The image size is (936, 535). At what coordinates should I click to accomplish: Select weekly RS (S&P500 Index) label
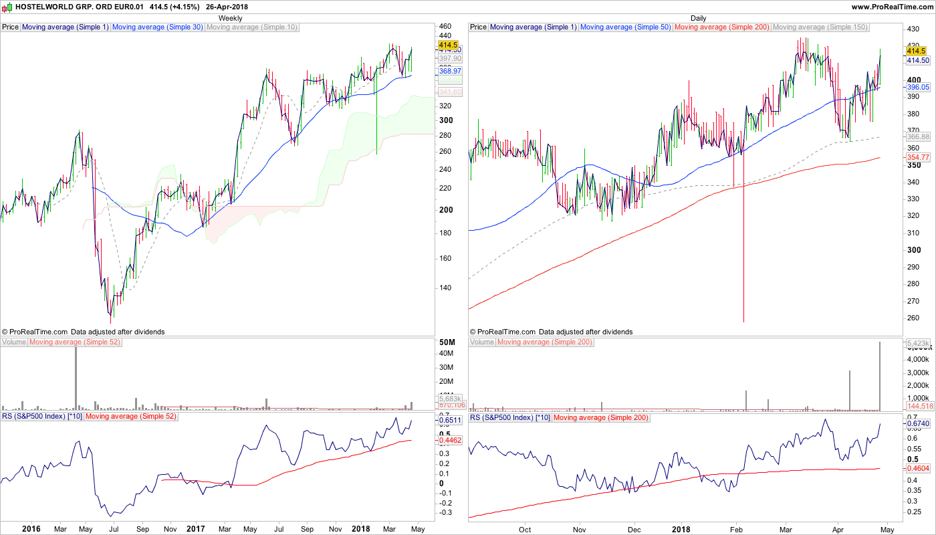click(x=42, y=417)
